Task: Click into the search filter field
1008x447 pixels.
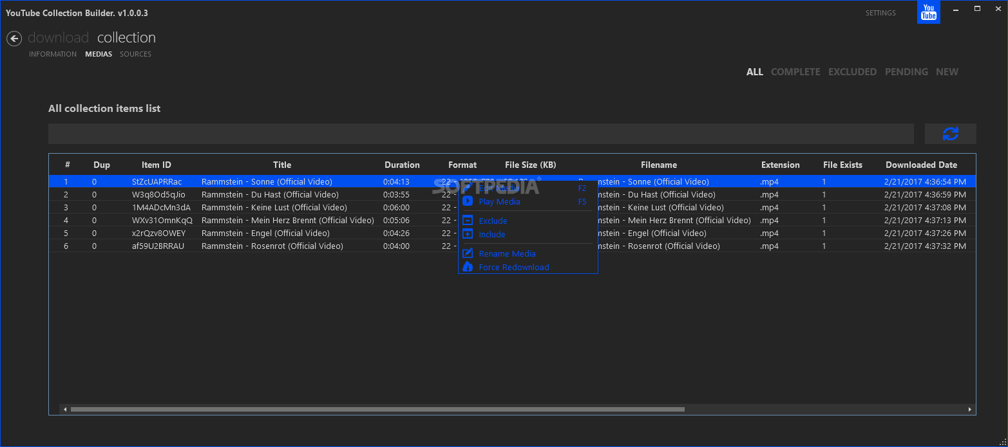Action: click(x=480, y=134)
